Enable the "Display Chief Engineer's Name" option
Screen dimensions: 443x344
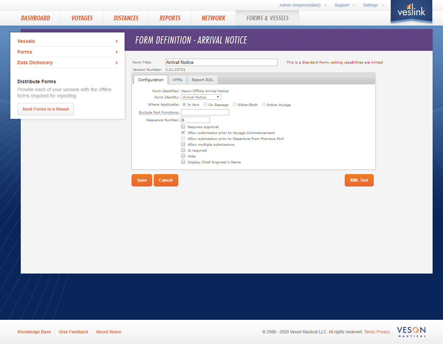click(x=183, y=162)
